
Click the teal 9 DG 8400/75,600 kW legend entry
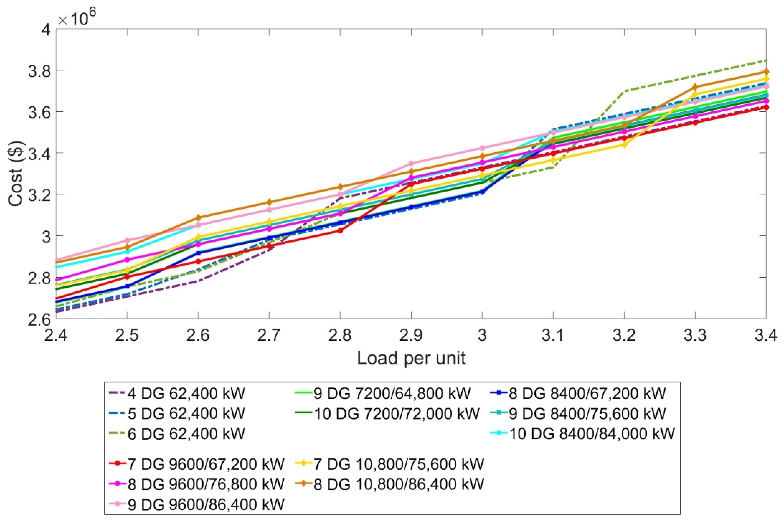click(587, 414)
